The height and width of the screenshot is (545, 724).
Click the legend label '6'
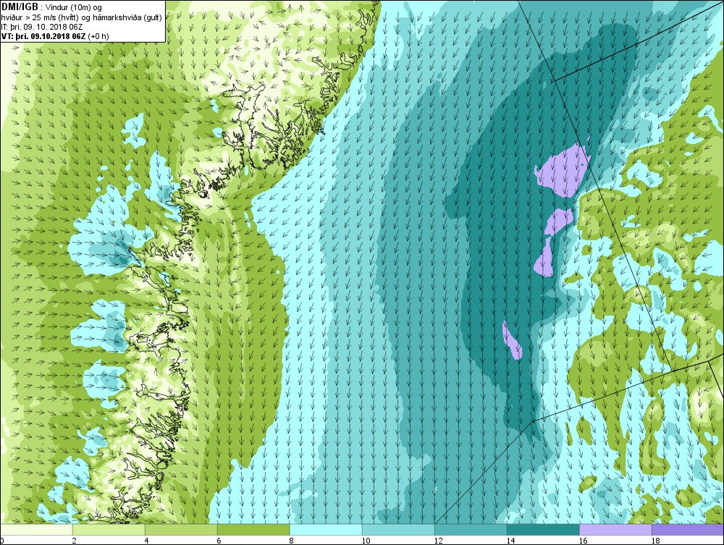tap(219, 541)
